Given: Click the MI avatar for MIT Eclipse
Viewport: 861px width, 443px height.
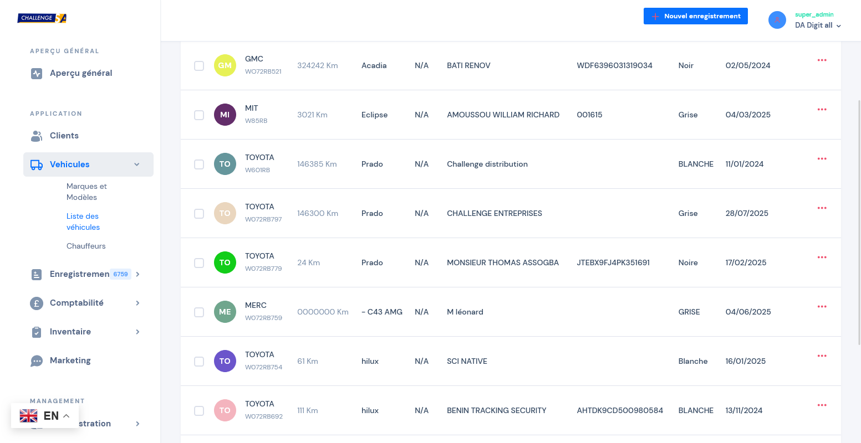Looking at the screenshot, I should coord(225,115).
